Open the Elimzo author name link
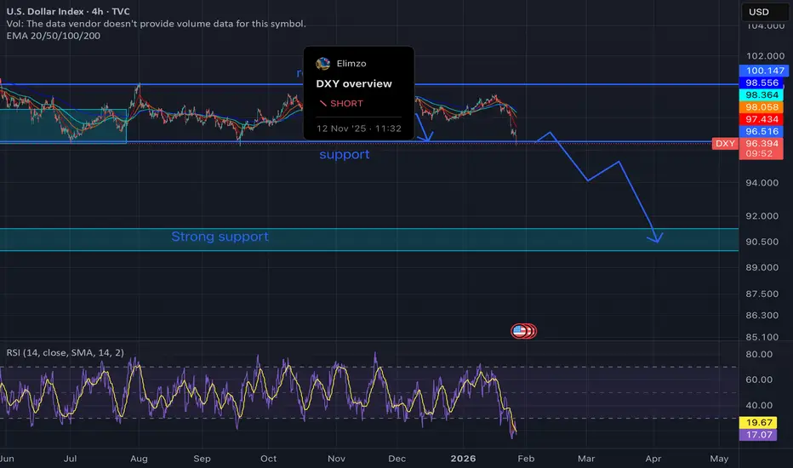The width and height of the screenshot is (793, 468). coord(351,63)
